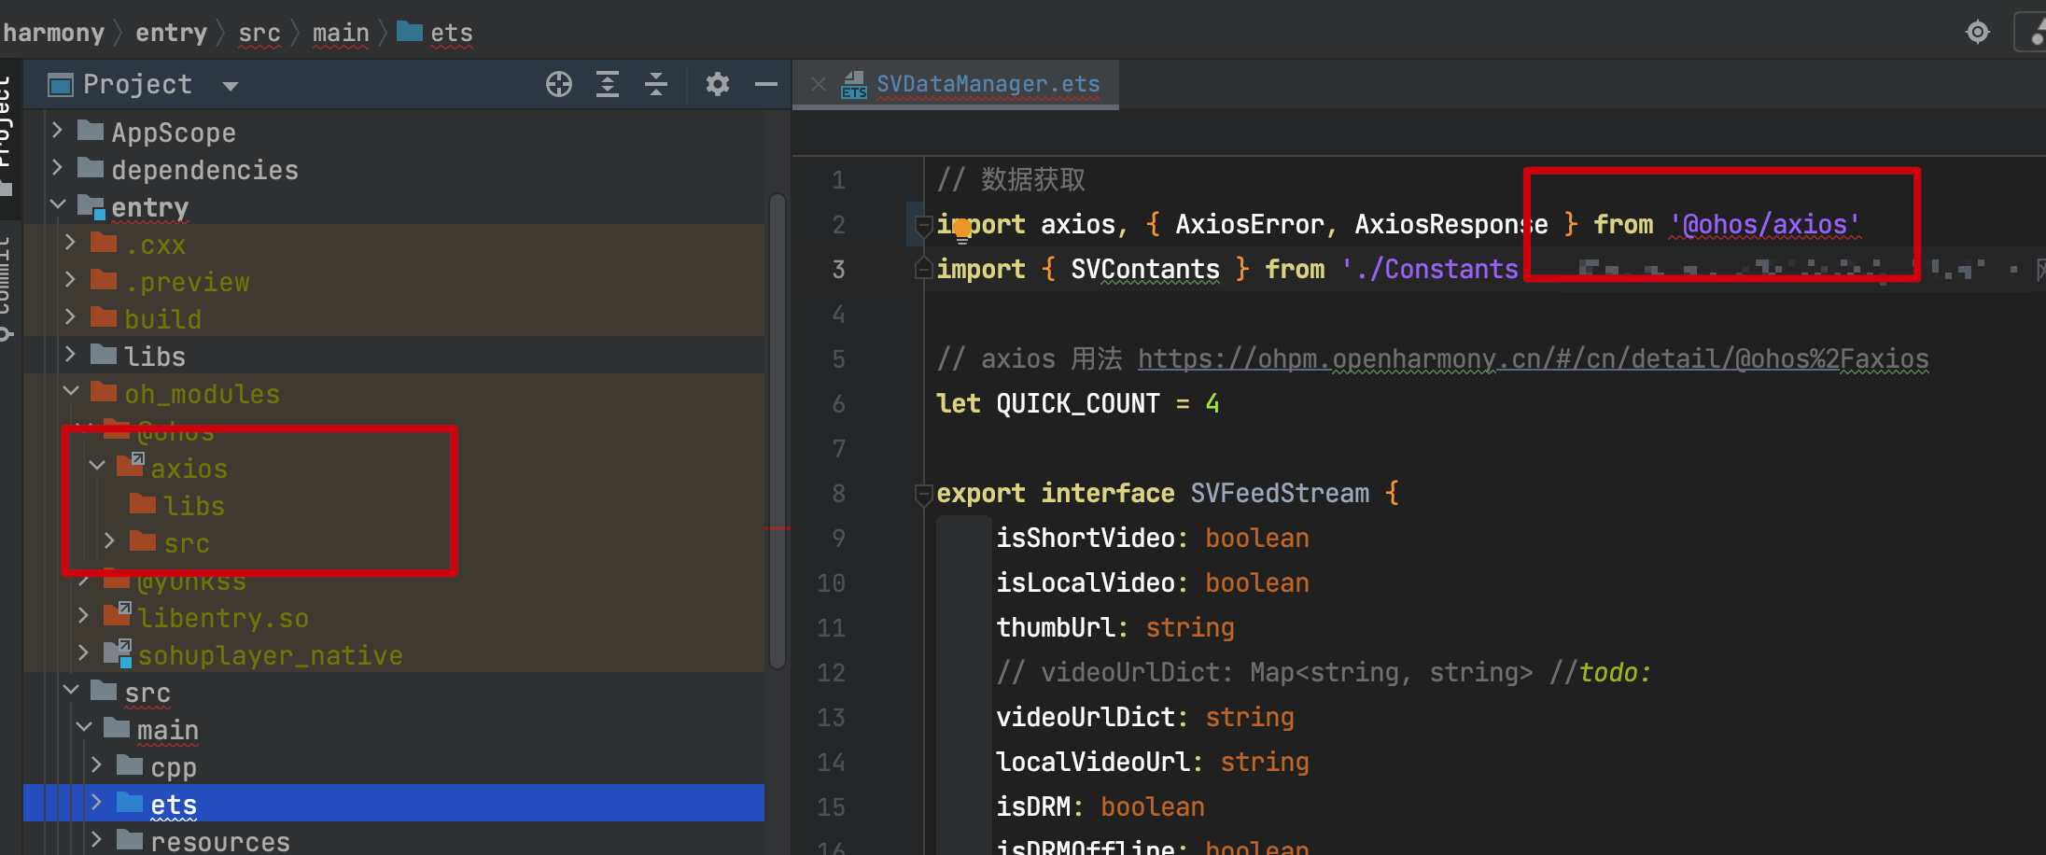Click the QUICK_COUNT variable on line 6
Screen dimensions: 2046x855
pyautogui.click(x=1078, y=403)
